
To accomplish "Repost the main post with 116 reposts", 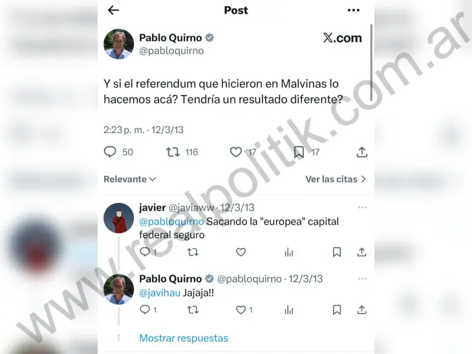I will [173, 152].
